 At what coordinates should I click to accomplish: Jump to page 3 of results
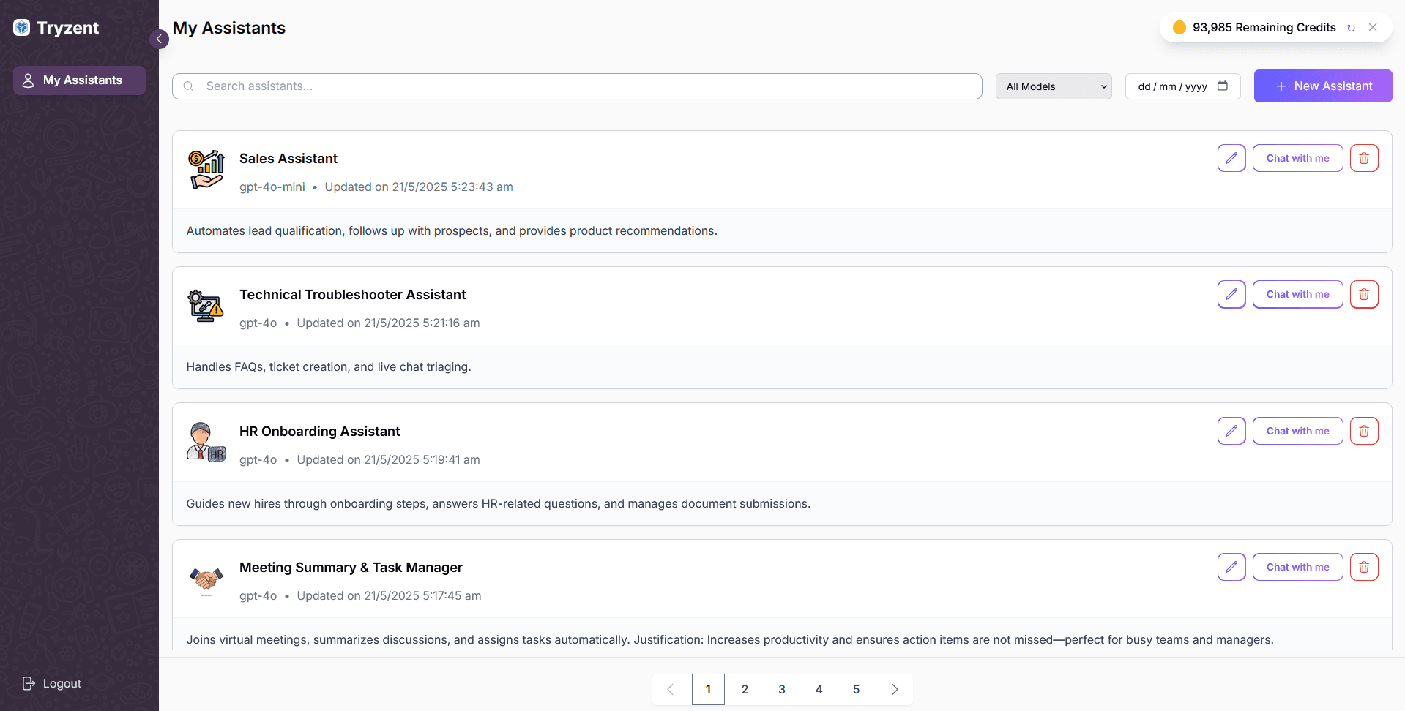tap(781, 689)
